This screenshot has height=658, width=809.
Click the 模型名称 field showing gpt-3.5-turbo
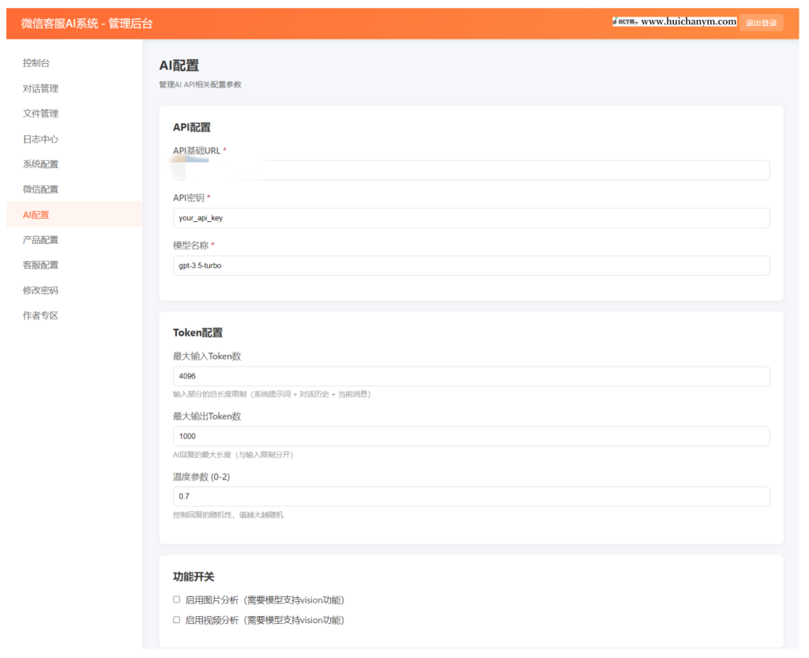(x=471, y=265)
